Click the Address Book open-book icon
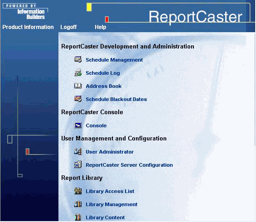This screenshot has height=222, width=256. (78, 86)
